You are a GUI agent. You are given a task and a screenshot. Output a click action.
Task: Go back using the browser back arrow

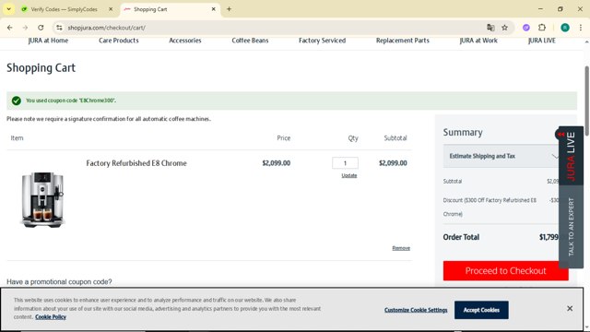tap(10, 28)
